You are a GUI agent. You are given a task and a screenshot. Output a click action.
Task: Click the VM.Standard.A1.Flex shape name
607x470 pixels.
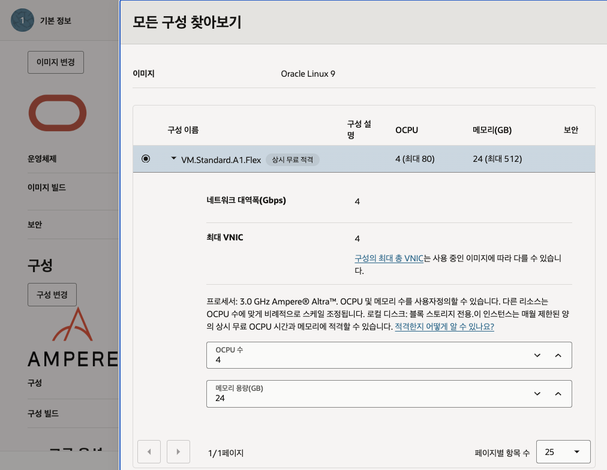tap(221, 159)
